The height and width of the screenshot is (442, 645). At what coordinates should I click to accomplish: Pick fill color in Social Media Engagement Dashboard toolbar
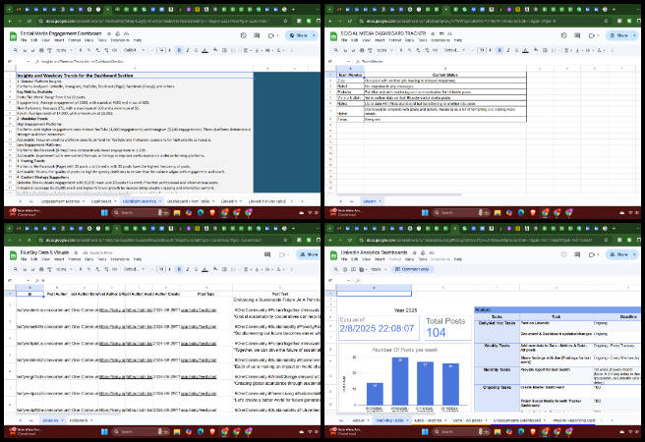point(215,50)
